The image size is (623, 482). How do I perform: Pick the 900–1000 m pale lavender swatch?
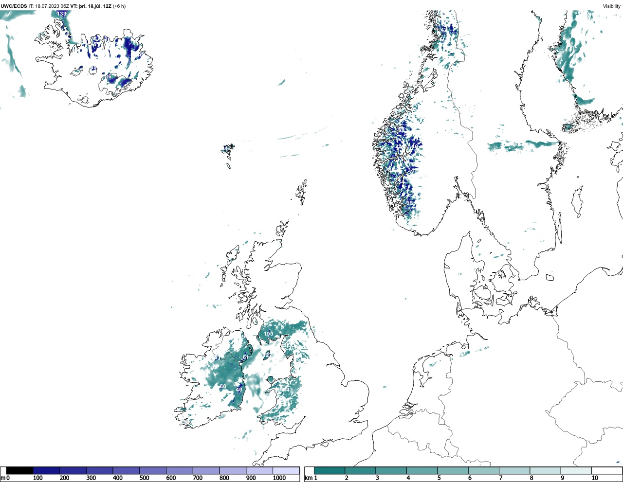point(259,470)
